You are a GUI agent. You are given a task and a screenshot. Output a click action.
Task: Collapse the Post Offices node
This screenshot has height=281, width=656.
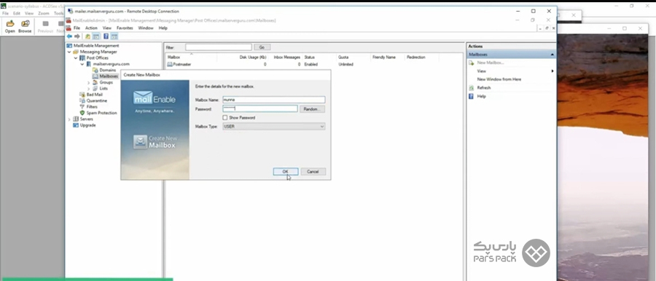(x=76, y=58)
